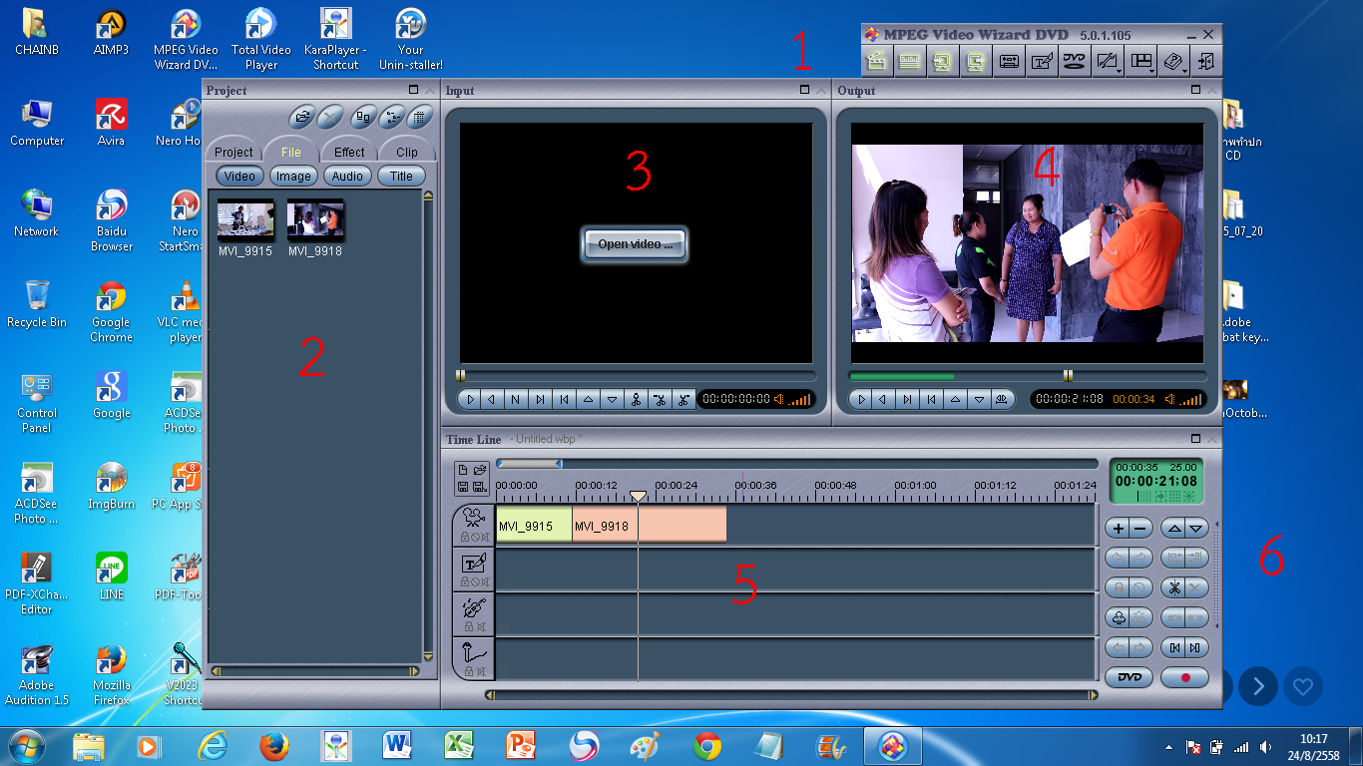Click the undo arrow icon beside the timeline
The height and width of the screenshot is (766, 1363).
[1120, 559]
